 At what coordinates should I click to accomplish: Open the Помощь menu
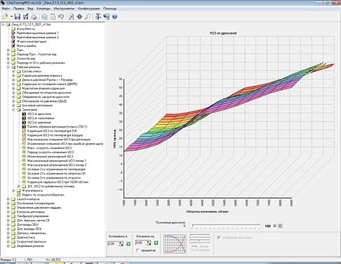coord(110,8)
